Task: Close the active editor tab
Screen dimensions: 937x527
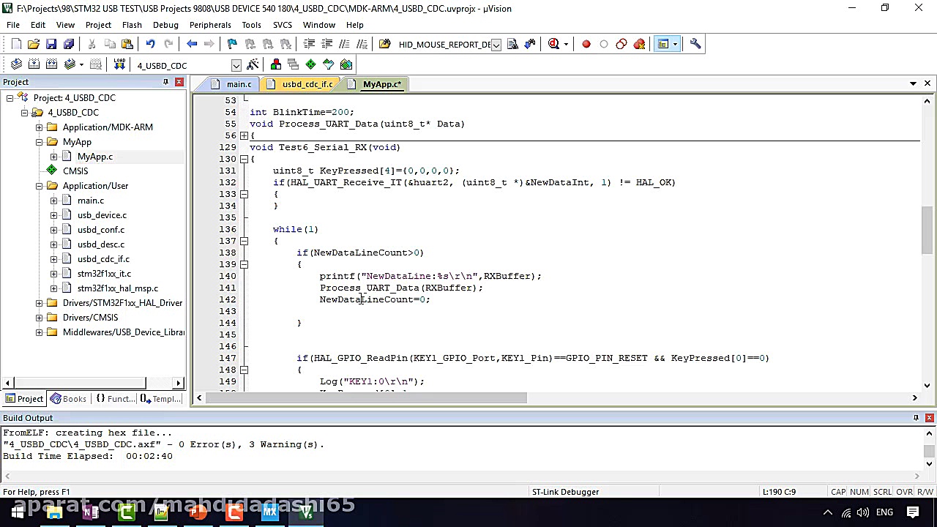Action: (x=927, y=83)
